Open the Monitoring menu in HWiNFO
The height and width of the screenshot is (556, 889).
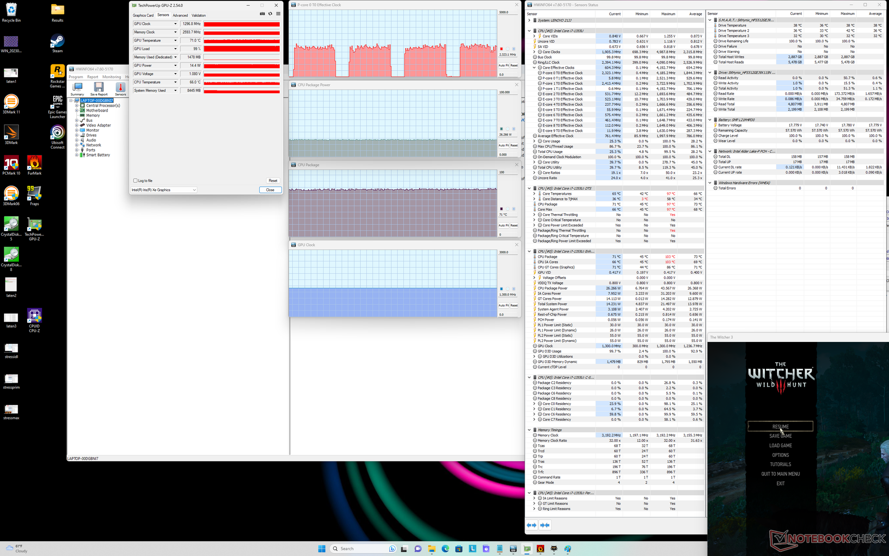click(x=112, y=77)
